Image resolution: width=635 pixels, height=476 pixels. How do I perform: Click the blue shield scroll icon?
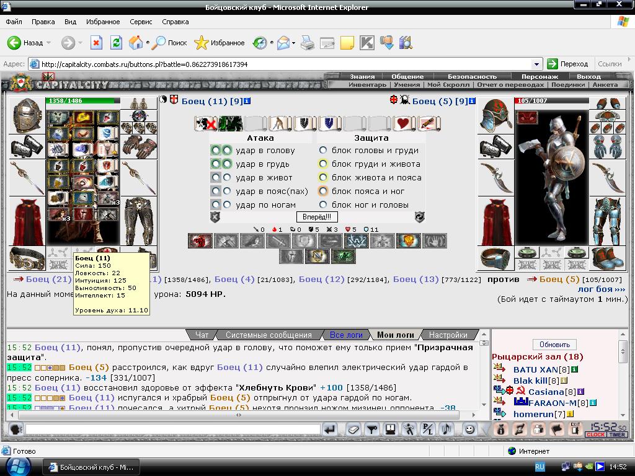click(x=329, y=123)
